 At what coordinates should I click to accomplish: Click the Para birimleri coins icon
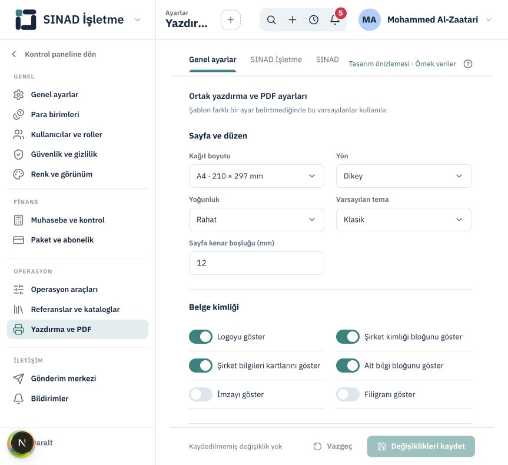(18, 114)
